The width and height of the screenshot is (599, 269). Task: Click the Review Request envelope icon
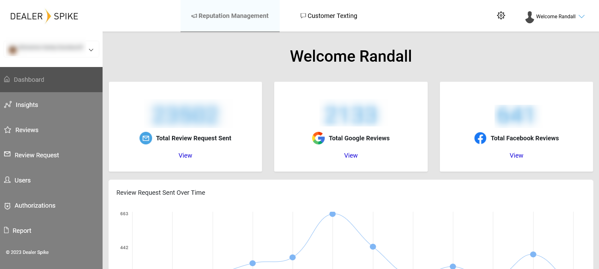point(7,154)
